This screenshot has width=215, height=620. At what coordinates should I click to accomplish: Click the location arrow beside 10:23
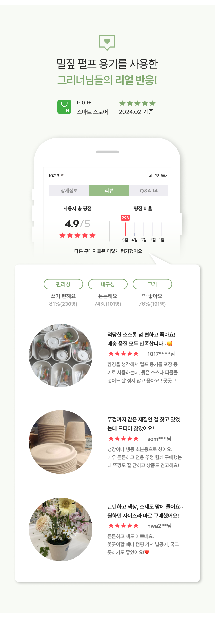tap(62, 175)
